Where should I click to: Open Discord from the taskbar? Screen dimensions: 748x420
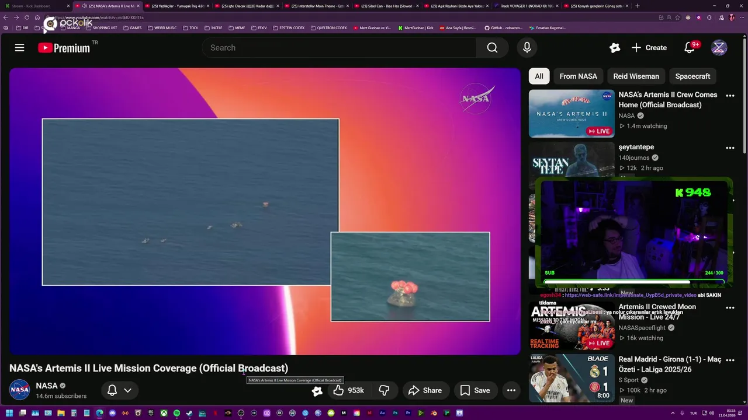pos(112,413)
